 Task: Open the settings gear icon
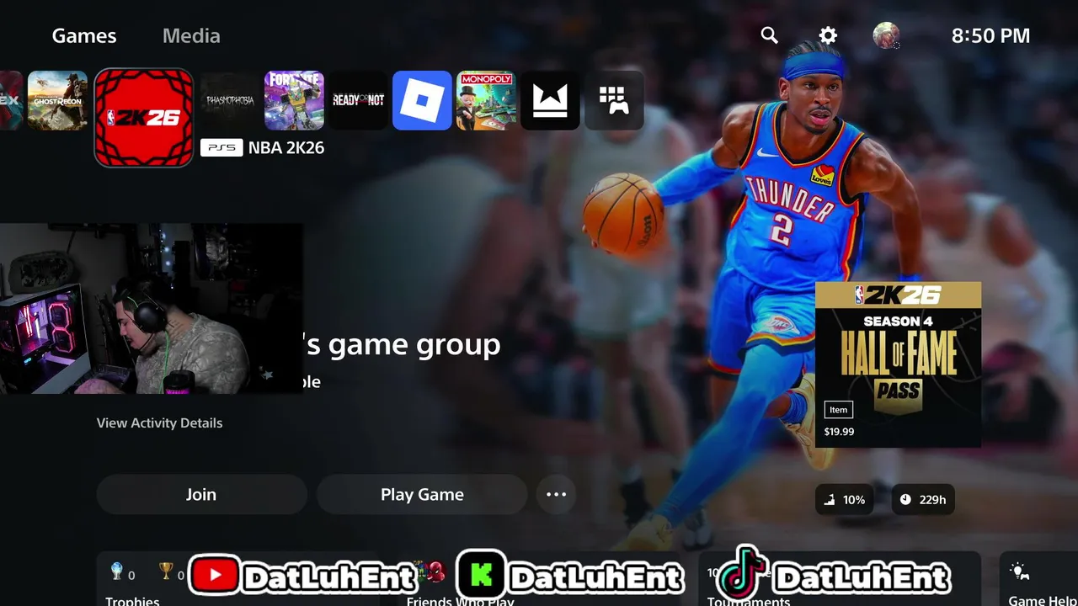point(829,35)
